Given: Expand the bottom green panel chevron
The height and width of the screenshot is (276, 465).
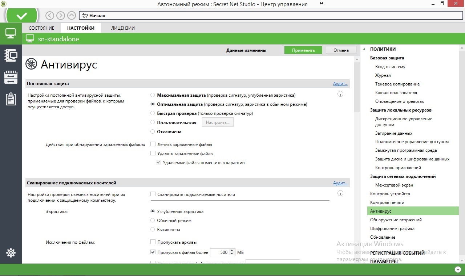Looking at the screenshot, I should point(457,269).
